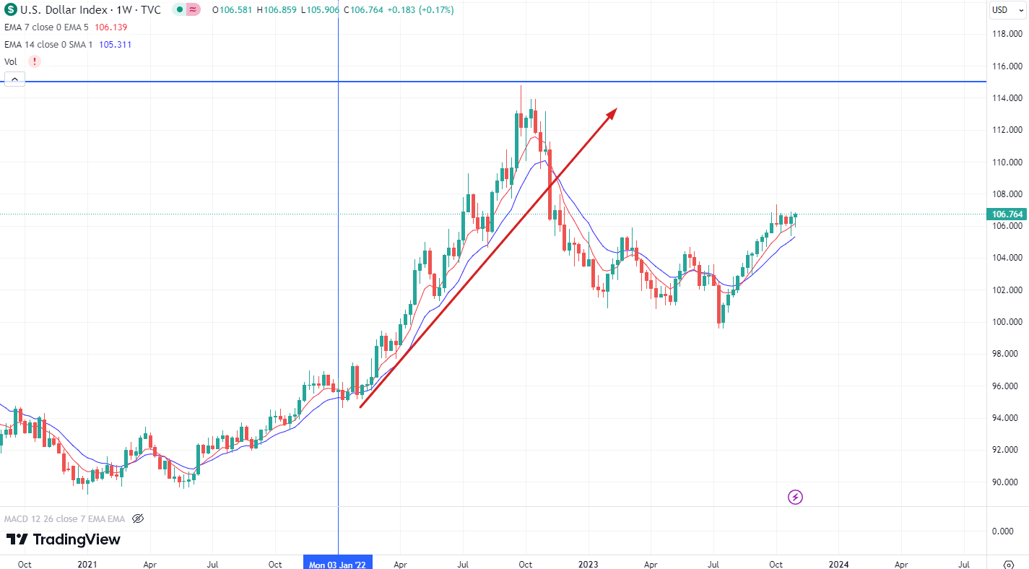Viewport: 1029px width, 569px height.
Task: Show the hidden MACD indicator via eye icon
Action: point(139,518)
